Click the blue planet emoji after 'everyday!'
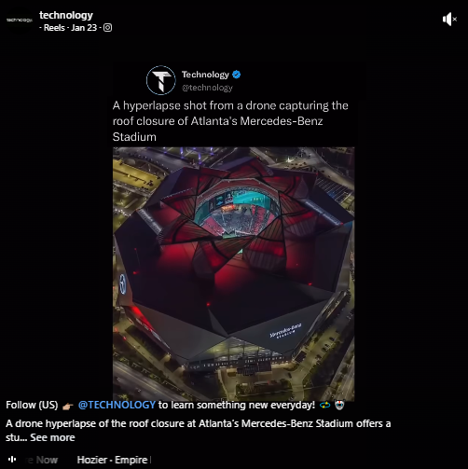 coord(324,405)
